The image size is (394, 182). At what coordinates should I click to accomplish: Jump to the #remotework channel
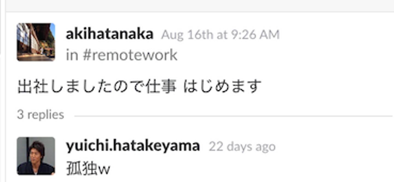[130, 55]
